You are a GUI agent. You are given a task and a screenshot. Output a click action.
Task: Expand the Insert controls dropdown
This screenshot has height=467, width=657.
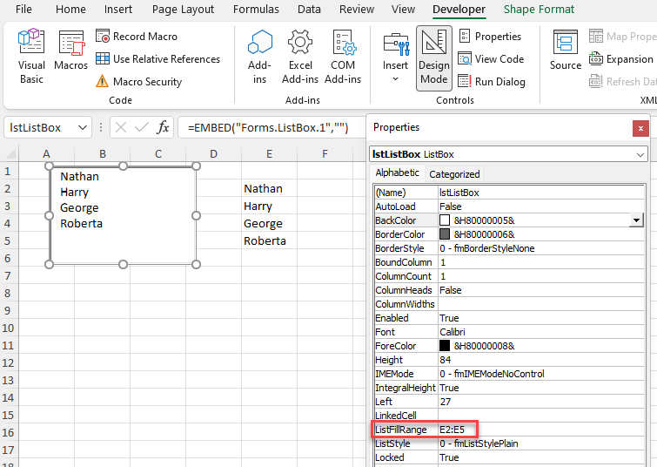(395, 79)
